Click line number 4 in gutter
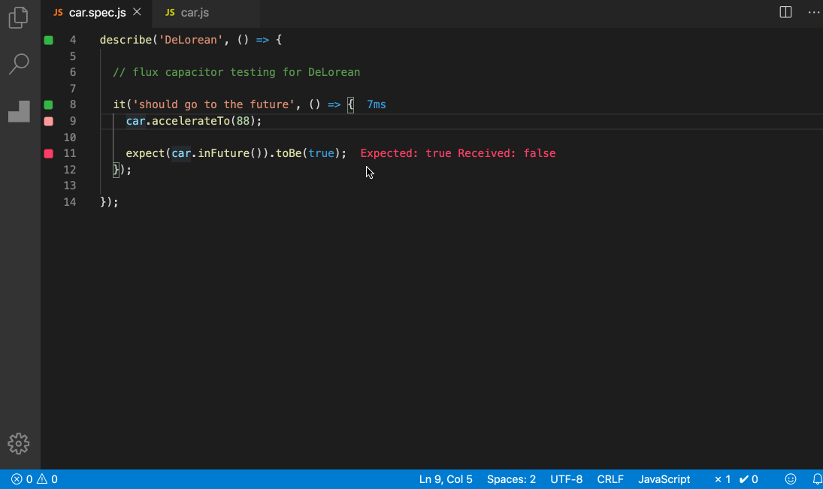This screenshot has width=823, height=489. click(73, 40)
